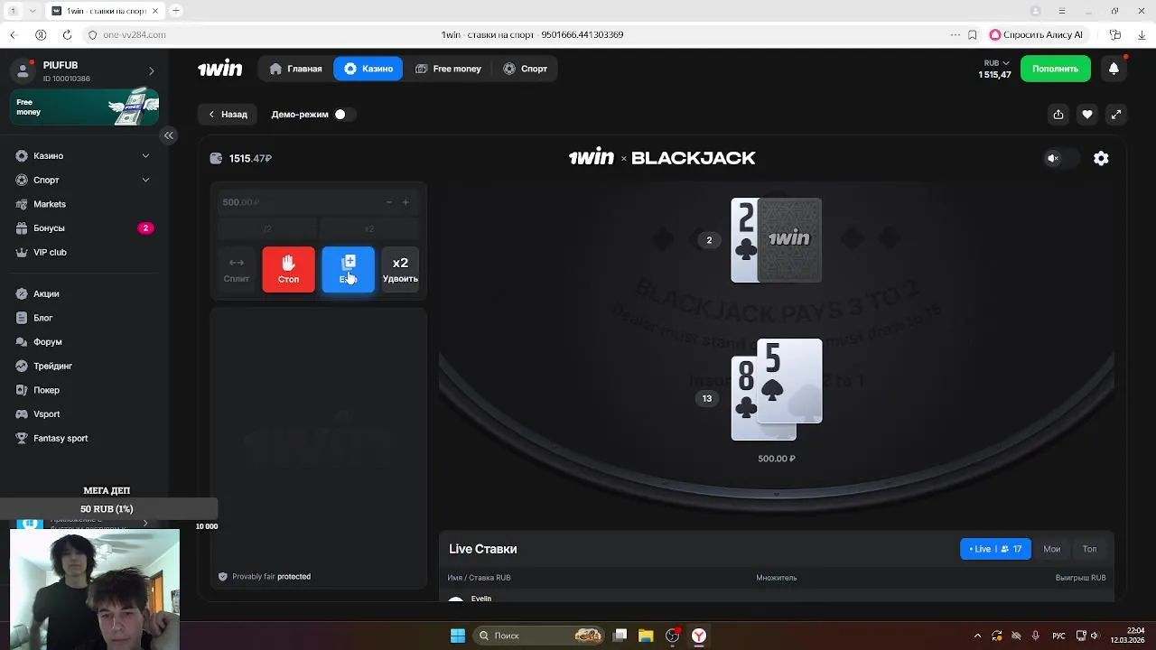The height and width of the screenshot is (650, 1156).
Task: Click the Покер sidebar icon
Action: [22, 390]
